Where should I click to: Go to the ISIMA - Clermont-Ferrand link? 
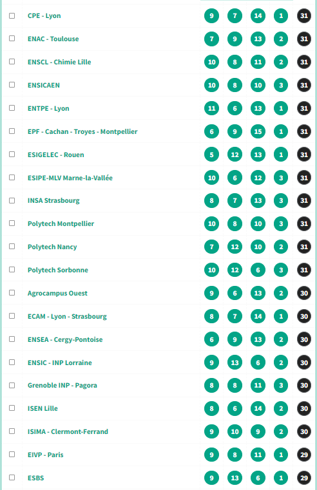(x=68, y=431)
